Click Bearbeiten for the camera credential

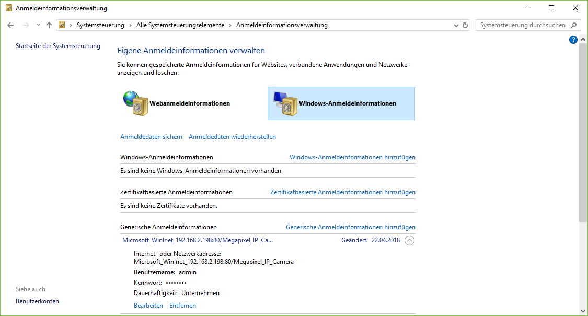148,306
